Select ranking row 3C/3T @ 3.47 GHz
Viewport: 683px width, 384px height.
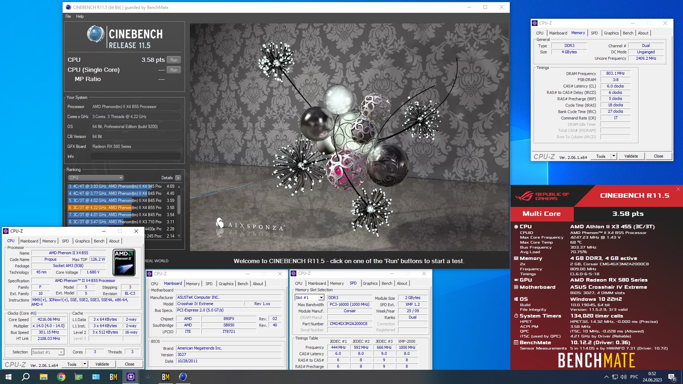pos(122,222)
